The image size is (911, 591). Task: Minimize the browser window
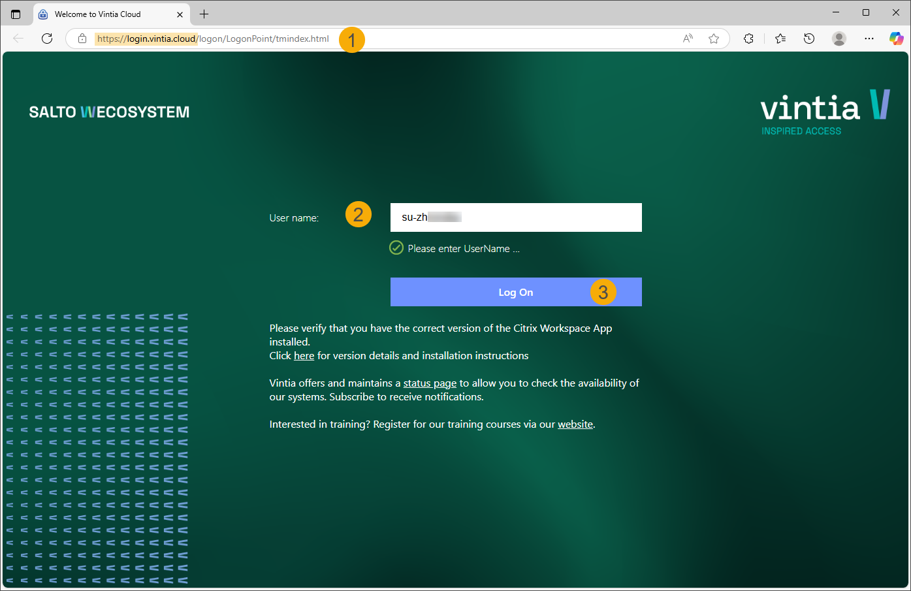[x=836, y=12]
